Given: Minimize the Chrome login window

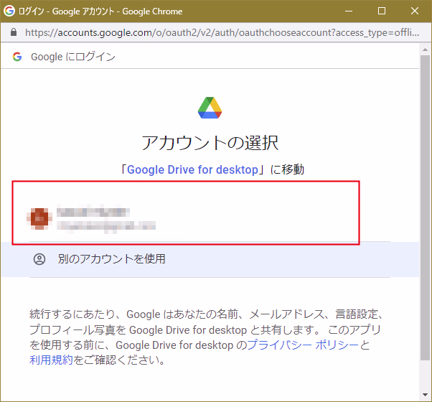Looking at the screenshot, I should point(349,11).
